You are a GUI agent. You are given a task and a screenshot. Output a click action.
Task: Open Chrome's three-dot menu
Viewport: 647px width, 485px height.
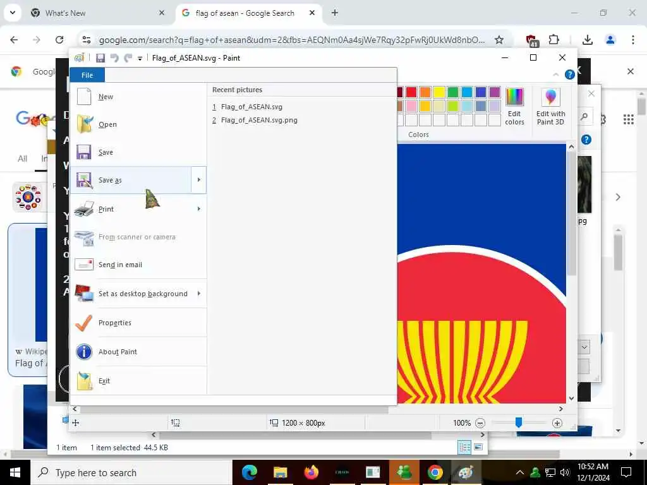pos(633,40)
